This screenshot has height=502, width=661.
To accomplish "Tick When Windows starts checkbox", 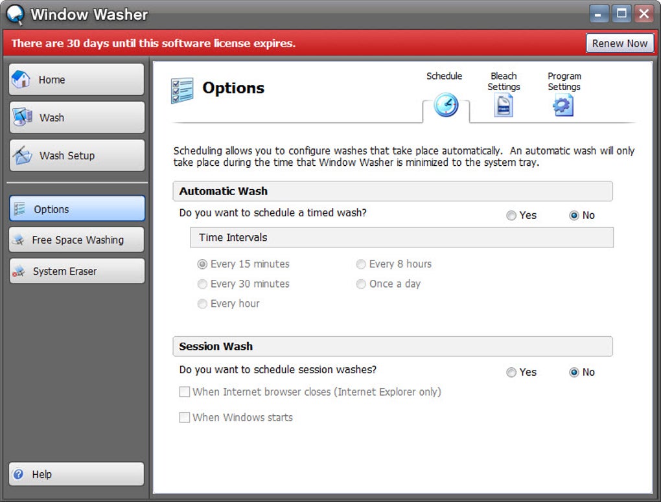I will click(x=184, y=417).
